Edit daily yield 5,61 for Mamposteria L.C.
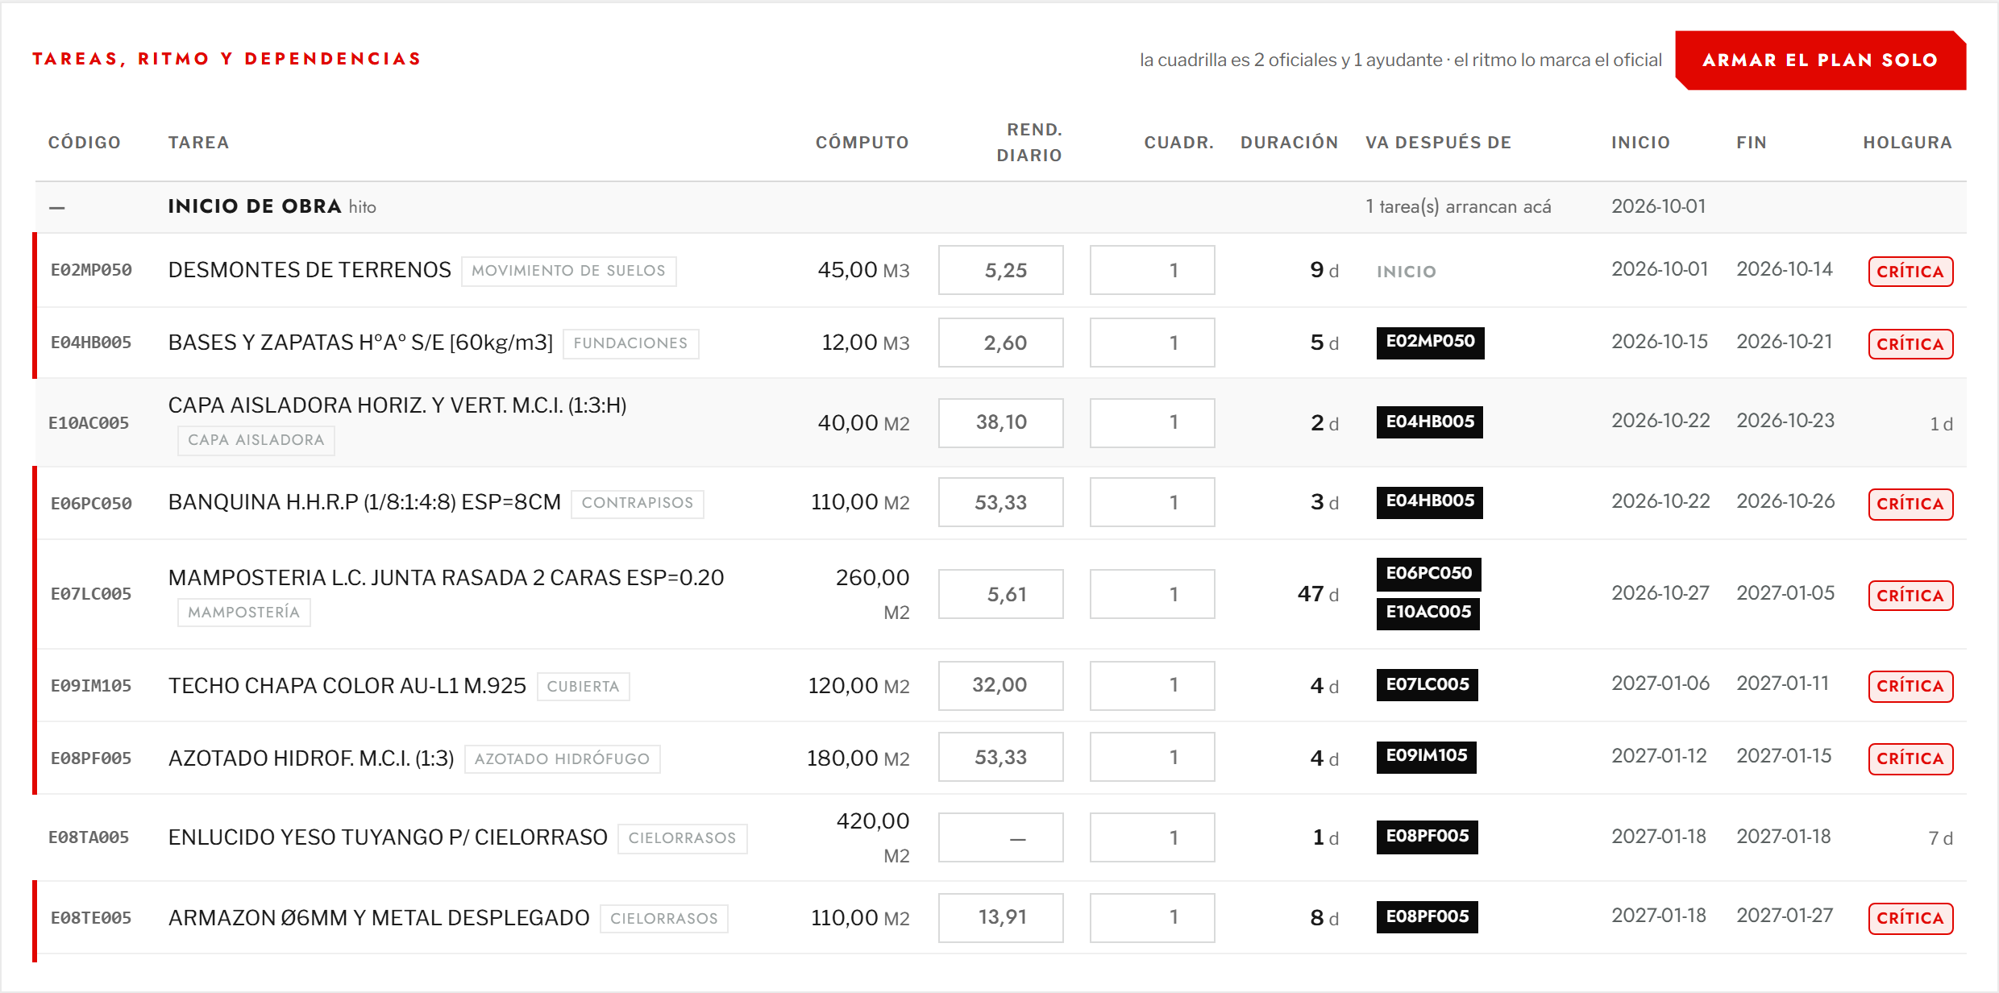Screen dimensions: 1999x993 (1000, 594)
